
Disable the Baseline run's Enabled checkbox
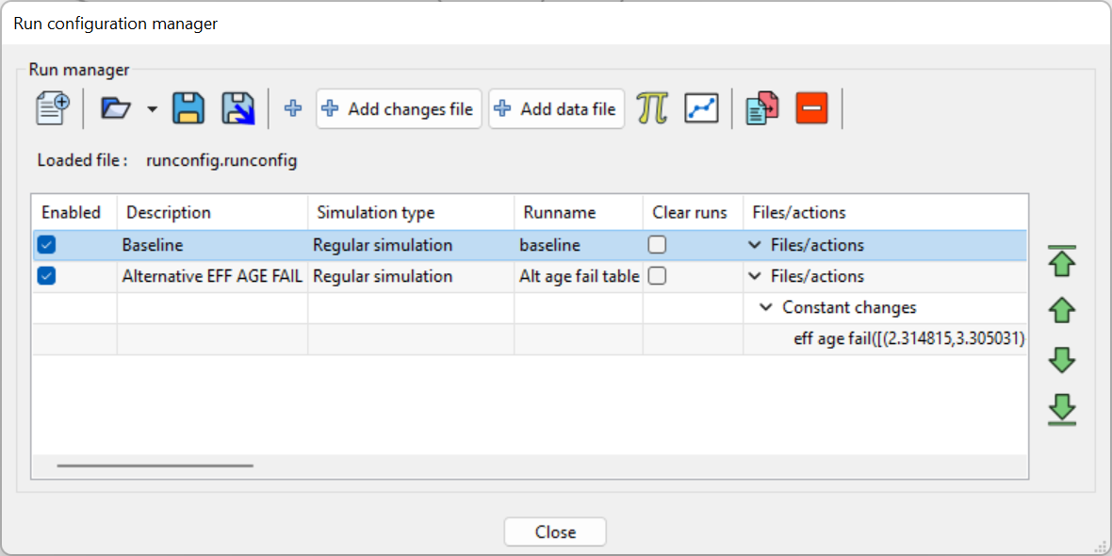46,244
